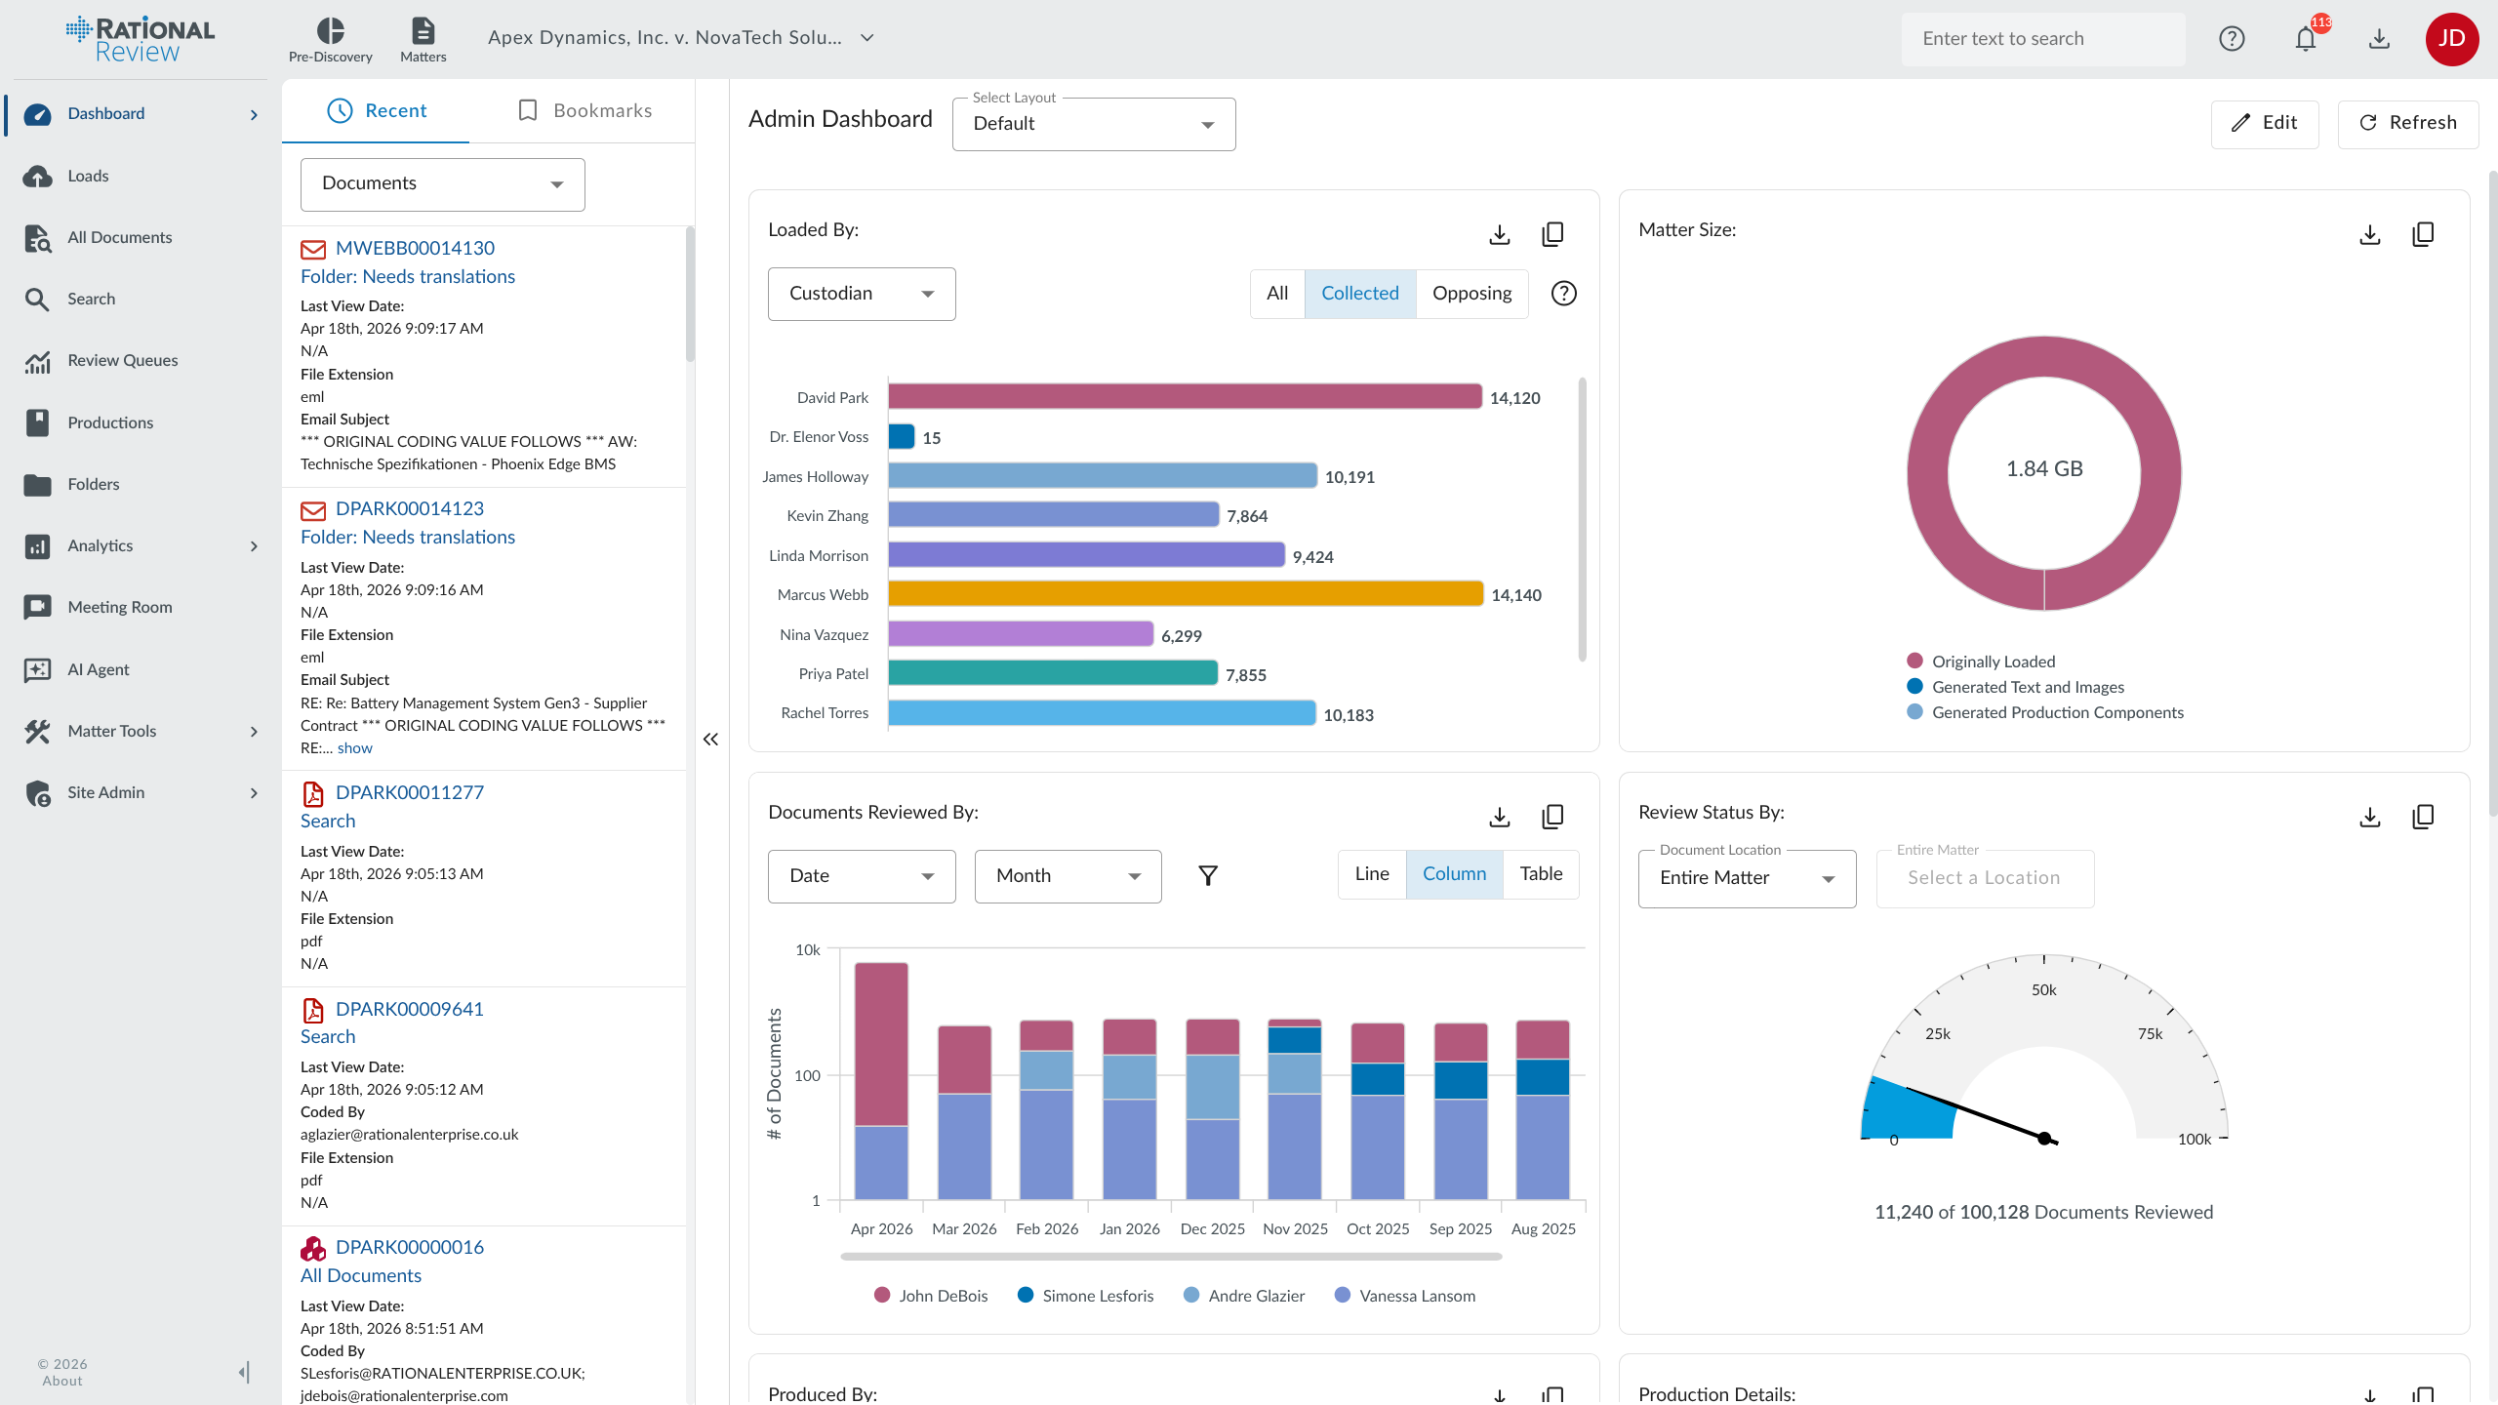Toggle John DeBois legend color swatch

pyautogui.click(x=882, y=1296)
